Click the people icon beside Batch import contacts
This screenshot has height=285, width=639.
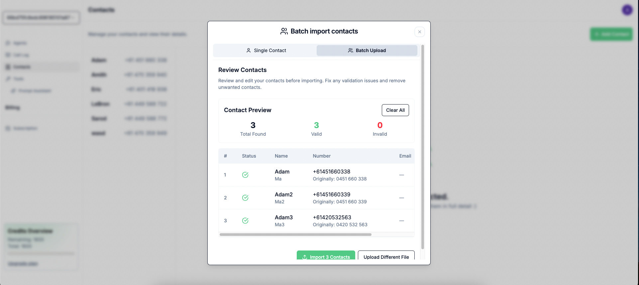284,31
